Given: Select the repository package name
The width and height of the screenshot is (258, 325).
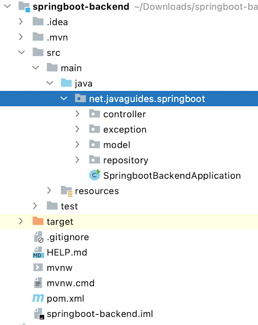Looking at the screenshot, I should [x=126, y=160].
